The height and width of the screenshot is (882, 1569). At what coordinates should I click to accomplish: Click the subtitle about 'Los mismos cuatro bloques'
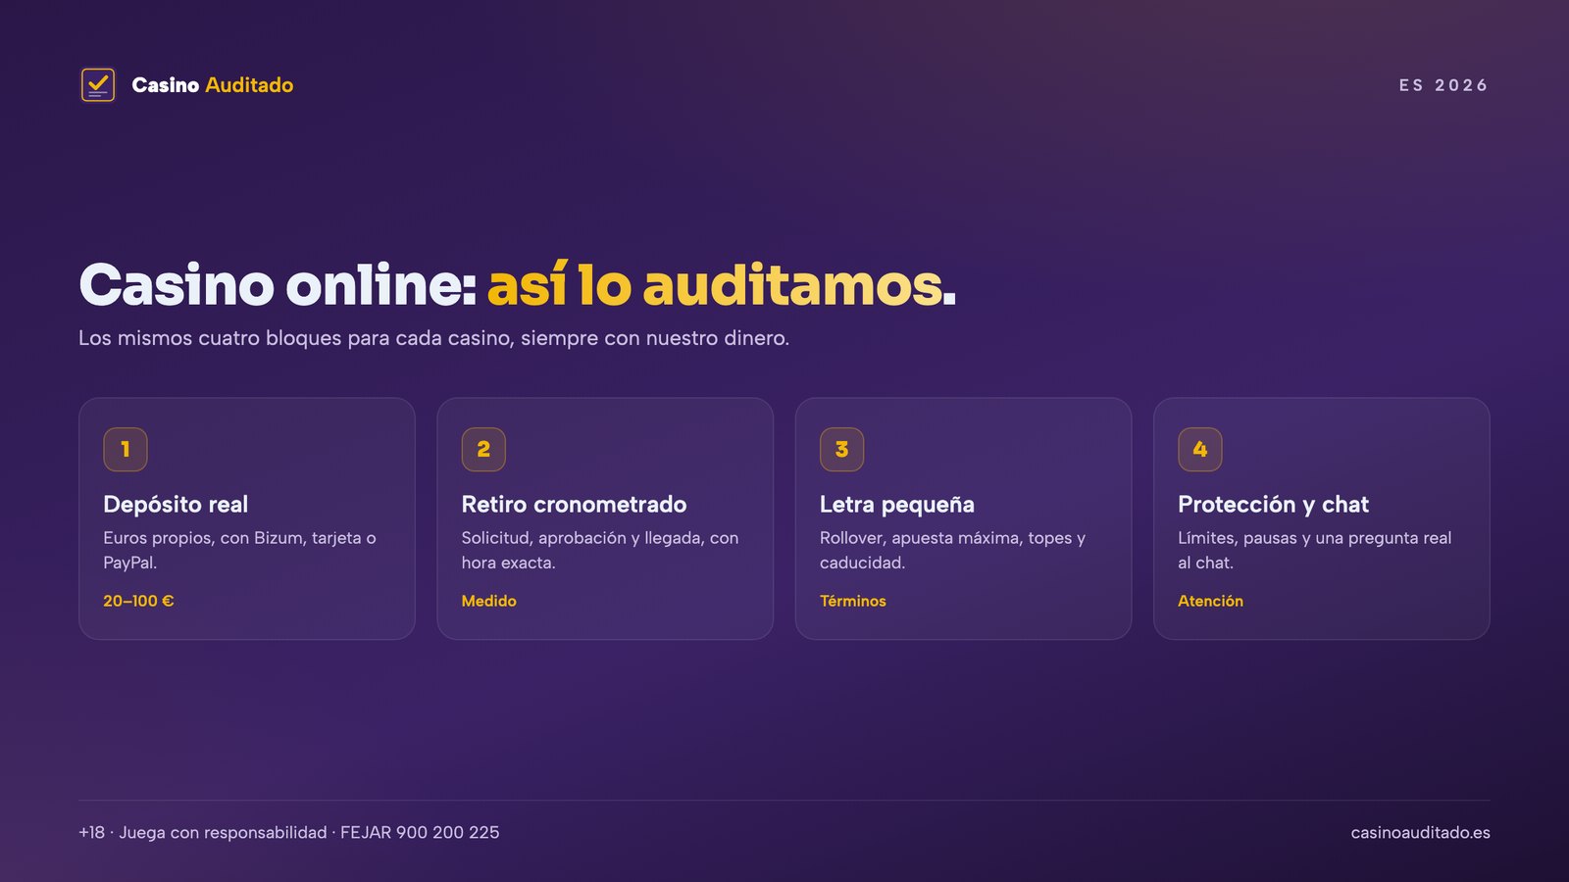tap(433, 338)
